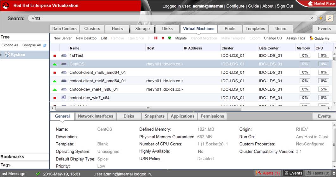Viewport: 336px width, 177px height.
Task: Refresh the tree with the refresh icon
Action: (45, 45)
